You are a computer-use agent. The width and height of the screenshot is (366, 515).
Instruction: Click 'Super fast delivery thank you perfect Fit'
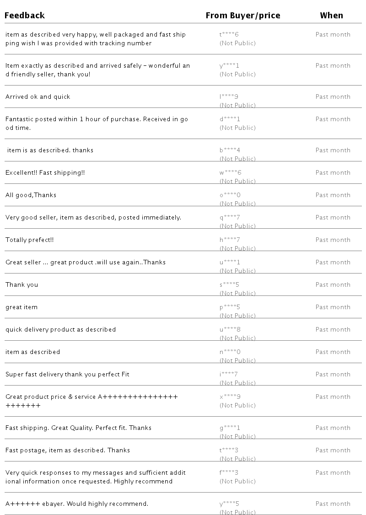click(67, 375)
